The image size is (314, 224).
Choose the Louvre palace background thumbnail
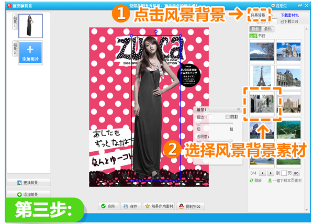click(x=288, y=77)
